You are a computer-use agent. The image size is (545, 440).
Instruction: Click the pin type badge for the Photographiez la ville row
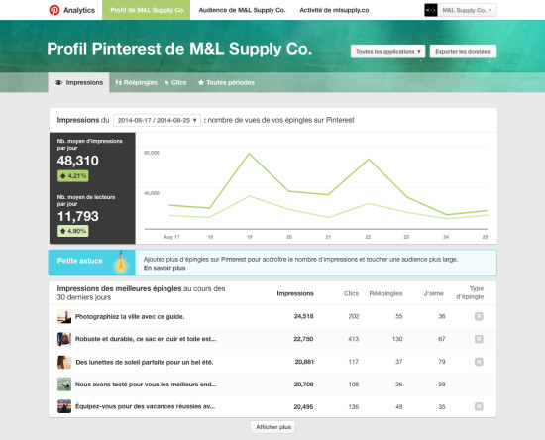(x=479, y=316)
